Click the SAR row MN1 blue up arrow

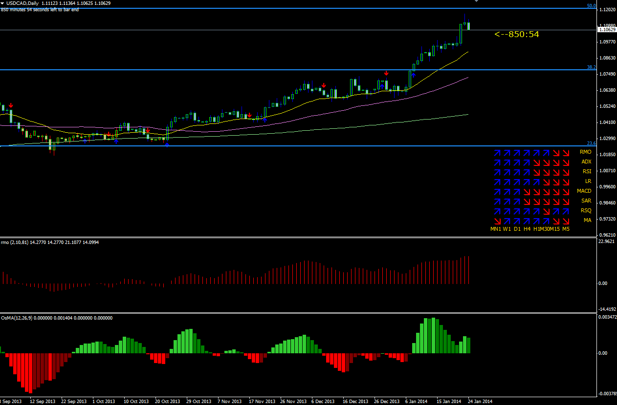tap(497, 202)
